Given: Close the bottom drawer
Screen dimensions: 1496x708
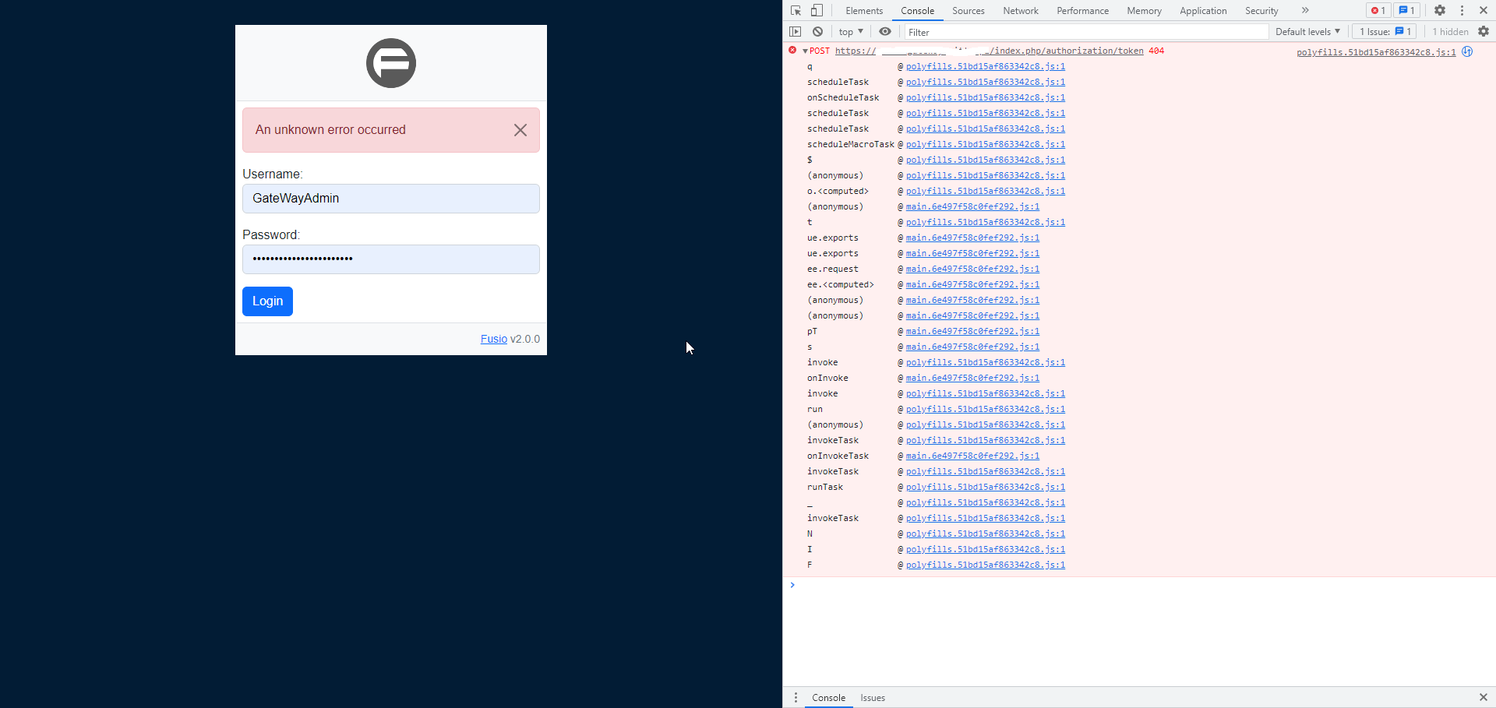Looking at the screenshot, I should [x=1484, y=697].
